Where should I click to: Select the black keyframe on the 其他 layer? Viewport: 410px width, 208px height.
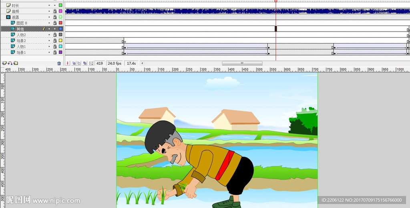coord(275,29)
